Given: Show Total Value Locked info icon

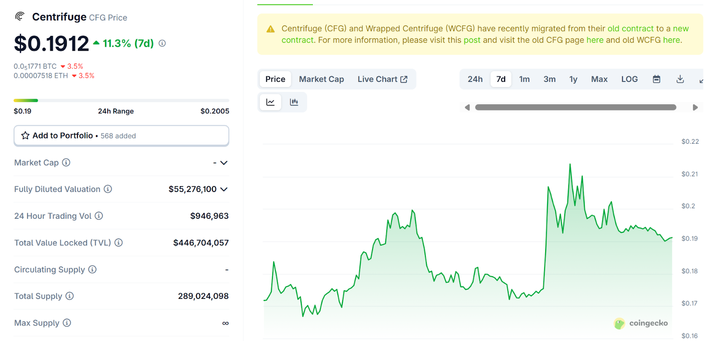Looking at the screenshot, I should point(118,242).
